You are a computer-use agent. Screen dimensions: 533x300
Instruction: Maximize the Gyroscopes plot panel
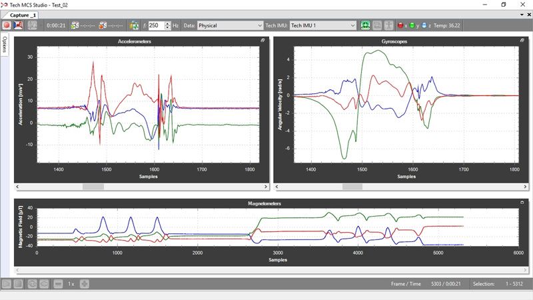click(522, 41)
